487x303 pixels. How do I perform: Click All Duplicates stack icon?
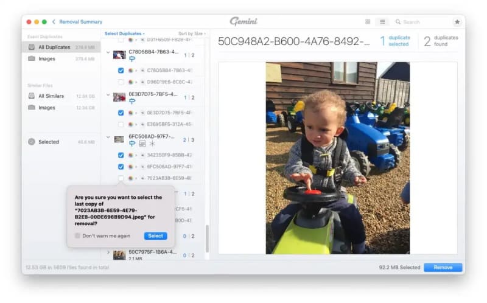click(32, 47)
